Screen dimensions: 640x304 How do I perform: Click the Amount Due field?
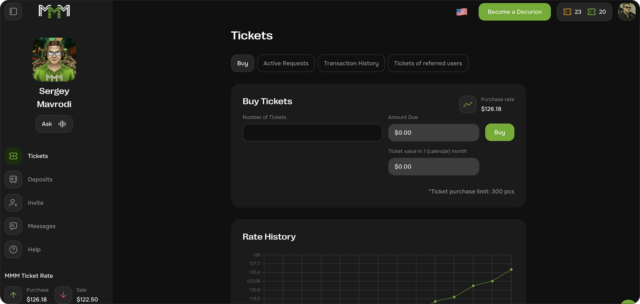coord(434,132)
